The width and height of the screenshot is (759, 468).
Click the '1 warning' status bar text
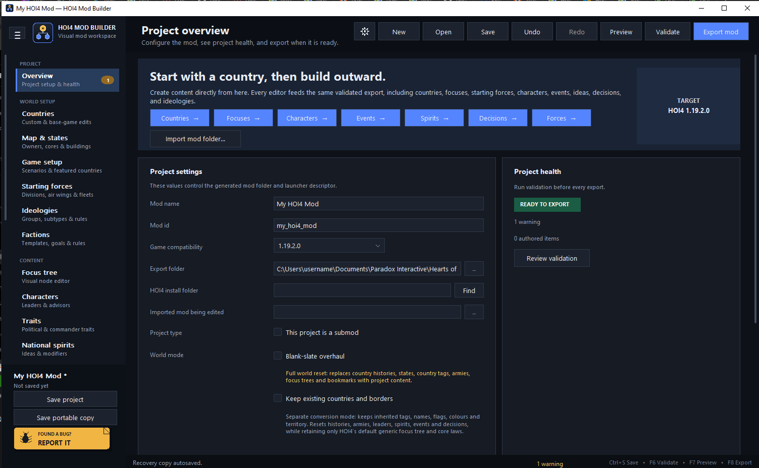tap(550, 464)
